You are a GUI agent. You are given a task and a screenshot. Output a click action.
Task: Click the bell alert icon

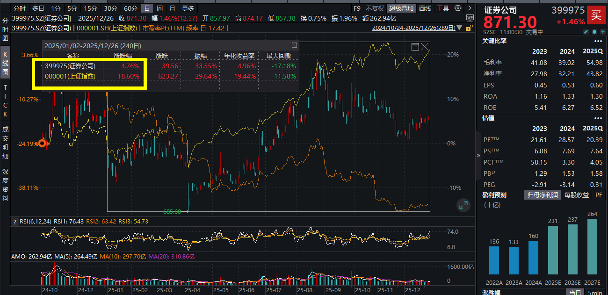pyautogui.click(x=594, y=32)
